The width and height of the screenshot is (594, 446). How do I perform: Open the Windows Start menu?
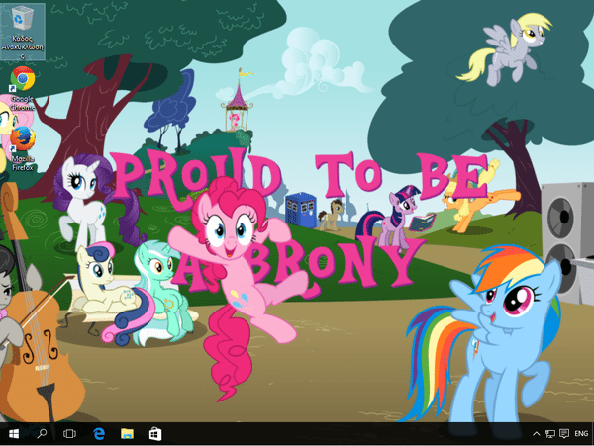(14, 434)
